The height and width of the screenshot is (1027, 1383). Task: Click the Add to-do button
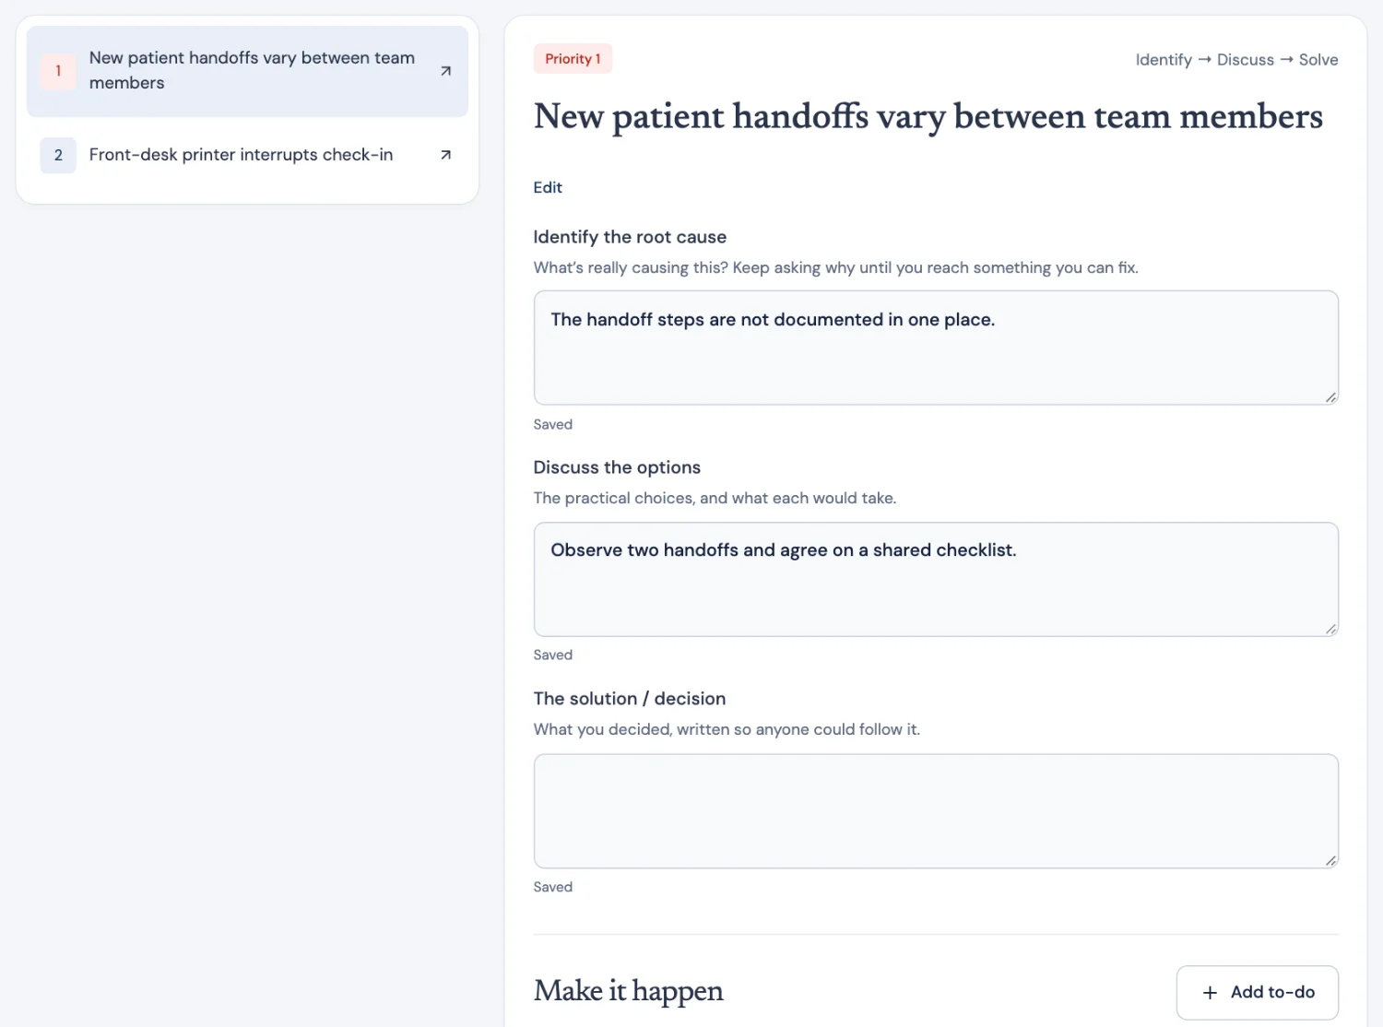coord(1258,993)
